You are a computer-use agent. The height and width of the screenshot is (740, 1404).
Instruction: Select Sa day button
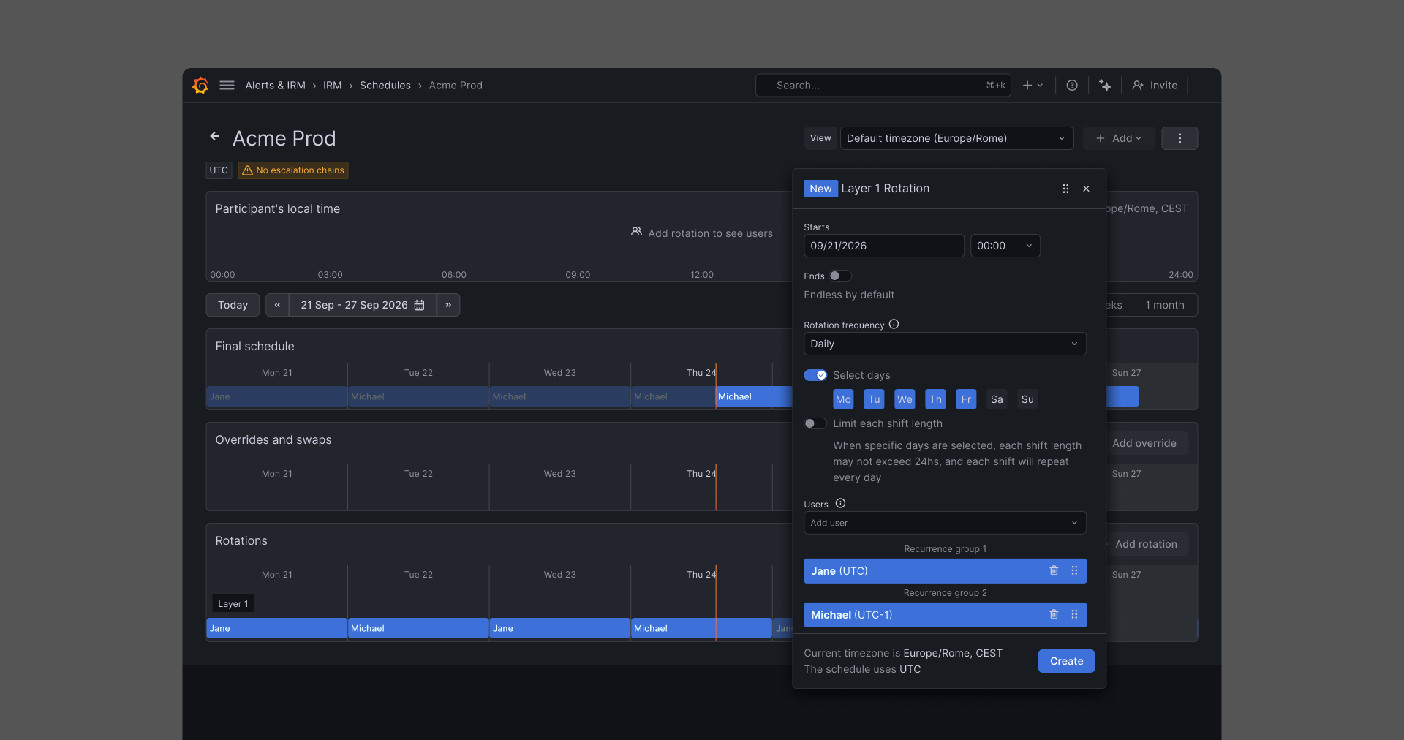tap(997, 399)
